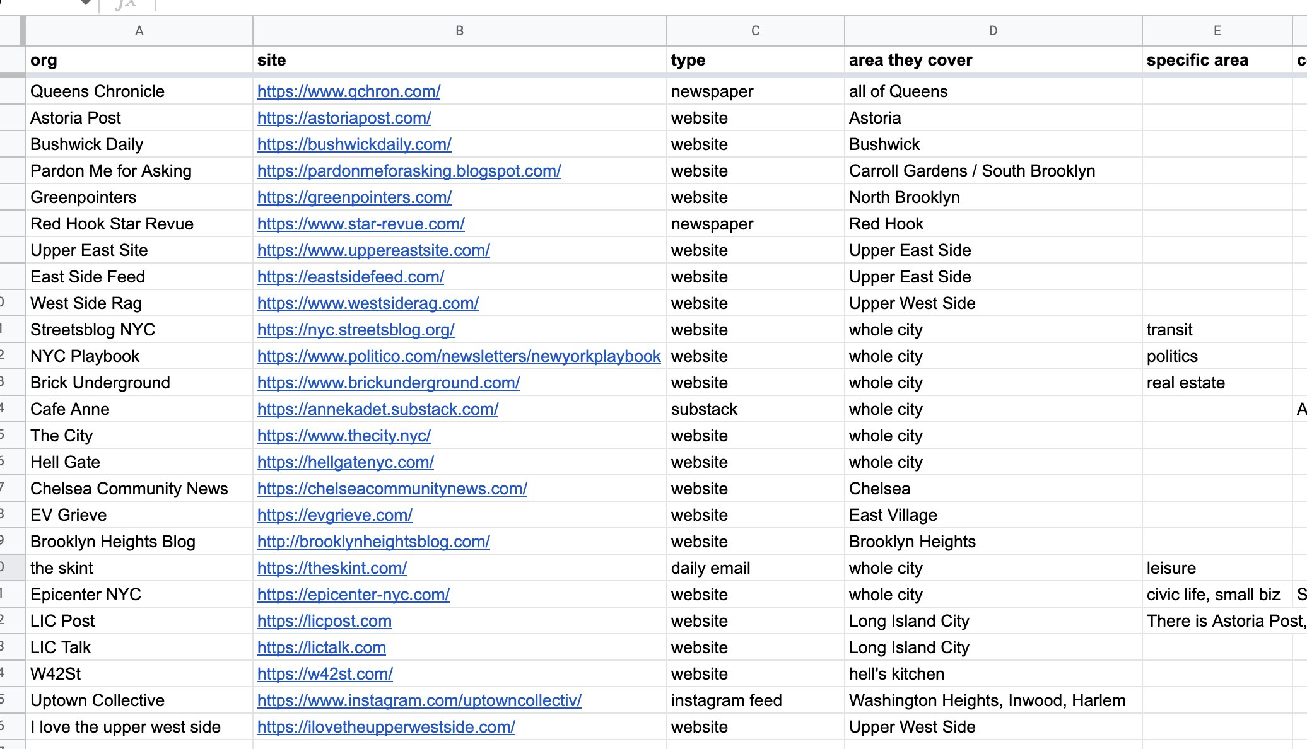
Task: Select 'Carroll Gardens / South Brooklyn' cell
Action: pyautogui.click(x=993, y=171)
